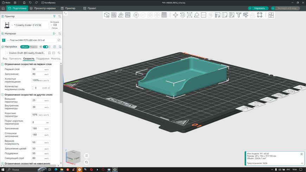
Task: Switch to Модели settings scope
Action: (33, 47)
